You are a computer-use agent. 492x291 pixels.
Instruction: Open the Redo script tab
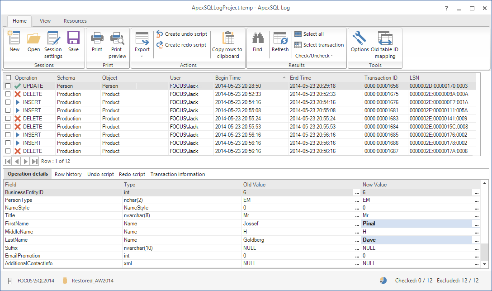(132, 174)
